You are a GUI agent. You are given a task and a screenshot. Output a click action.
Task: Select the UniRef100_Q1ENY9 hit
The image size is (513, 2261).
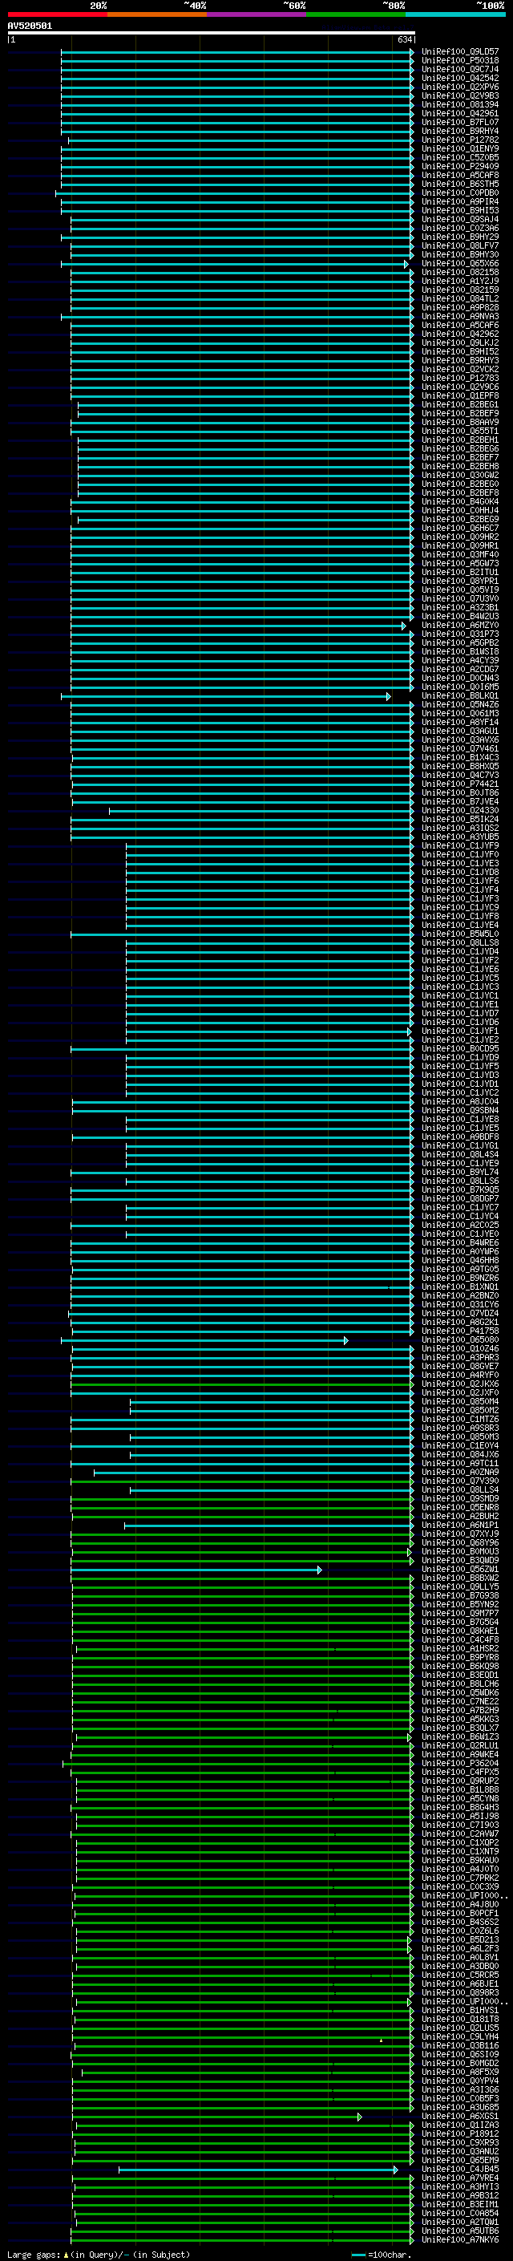(x=459, y=149)
